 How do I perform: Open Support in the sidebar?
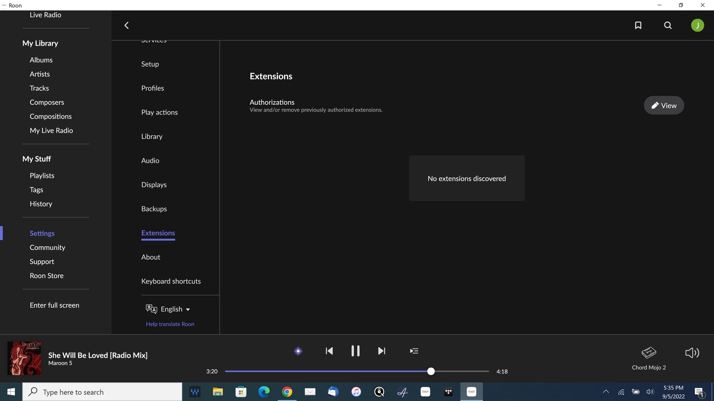click(42, 261)
